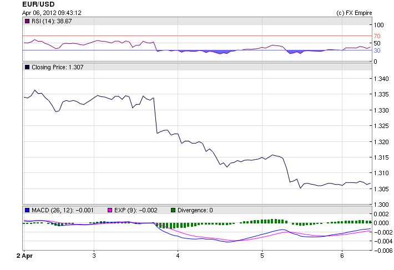
Task: Click the 4 date marker on x-axis
Action: pyautogui.click(x=178, y=256)
